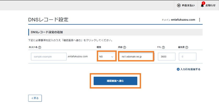219x107 pixels.
Task: Click the domain name entafukuzou.com in header
Action: [183, 20]
